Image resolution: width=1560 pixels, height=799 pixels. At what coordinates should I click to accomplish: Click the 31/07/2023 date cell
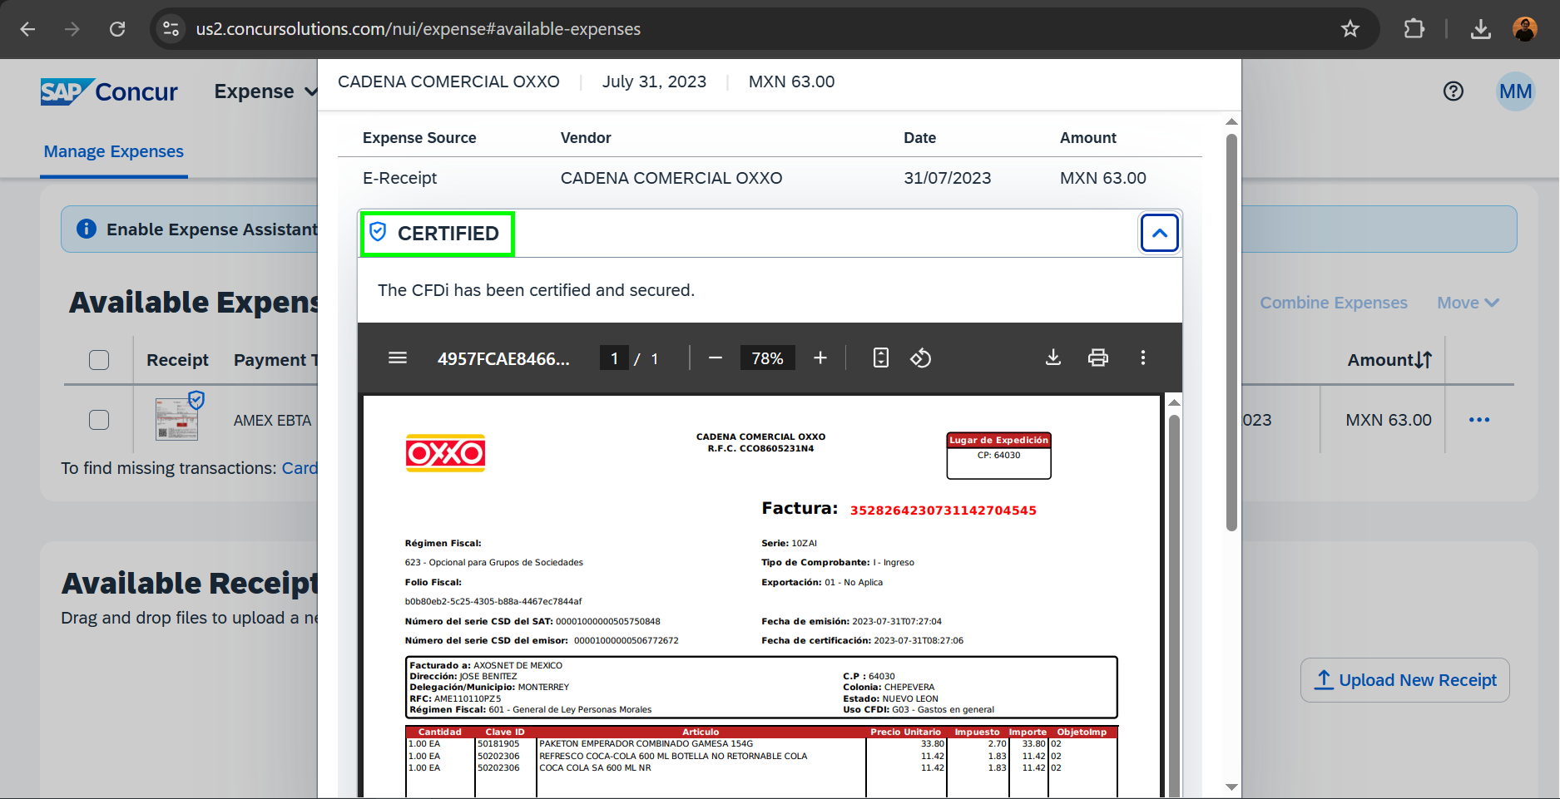(x=948, y=178)
